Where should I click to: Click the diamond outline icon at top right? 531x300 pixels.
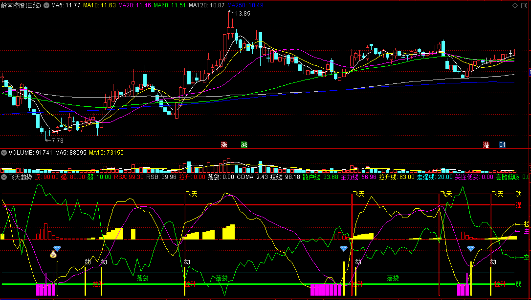(515, 5)
